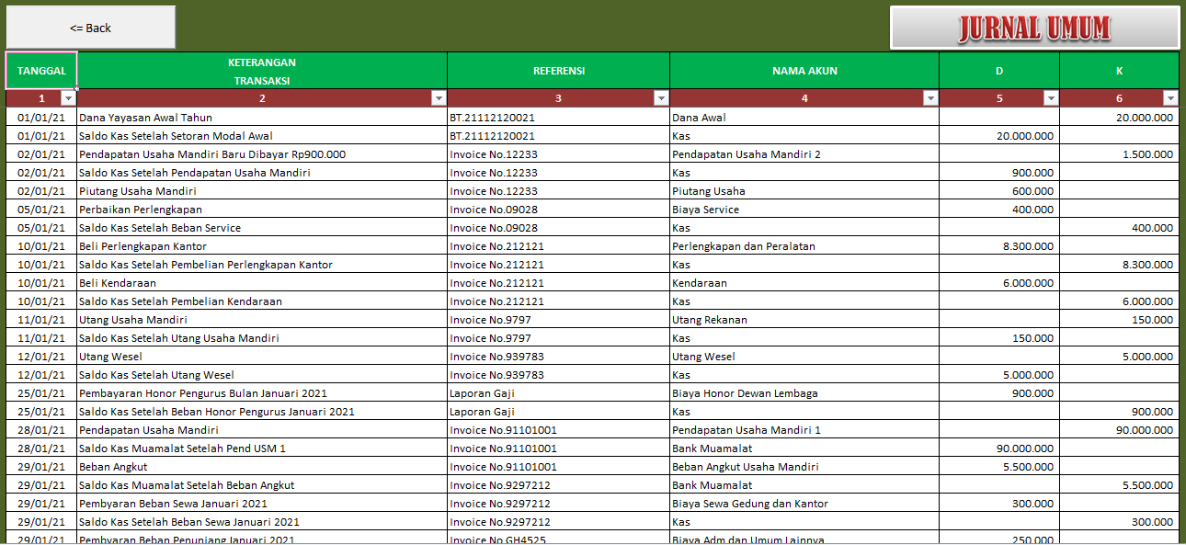Click cell "Saldo Kas Setelah Setoran Modal Awal"
The image size is (1186, 545).
[262, 136]
